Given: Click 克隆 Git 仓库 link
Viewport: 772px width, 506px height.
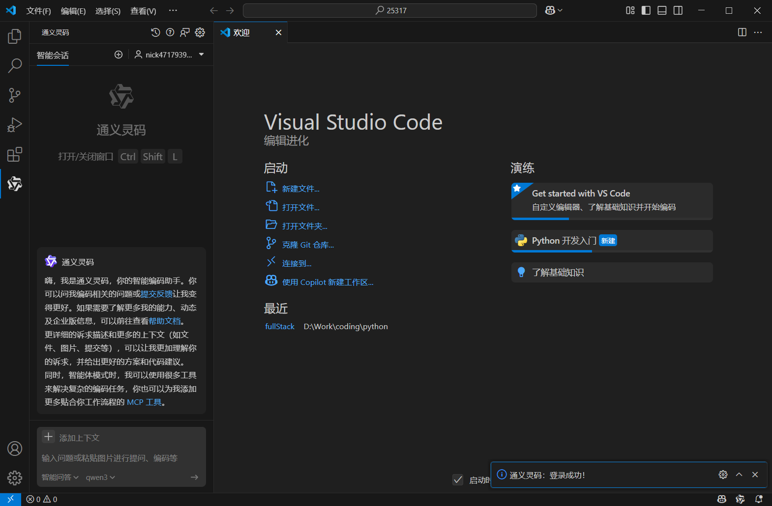Looking at the screenshot, I should [x=308, y=245].
